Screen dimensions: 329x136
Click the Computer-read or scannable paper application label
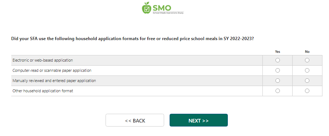click(x=52, y=70)
